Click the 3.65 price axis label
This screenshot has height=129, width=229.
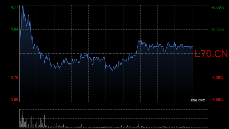(14, 100)
